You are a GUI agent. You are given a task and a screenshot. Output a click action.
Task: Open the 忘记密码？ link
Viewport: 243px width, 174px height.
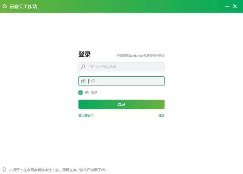(x=86, y=115)
